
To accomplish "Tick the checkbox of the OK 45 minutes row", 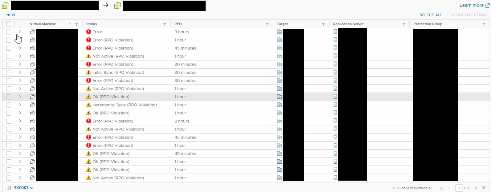I will coord(9,154).
